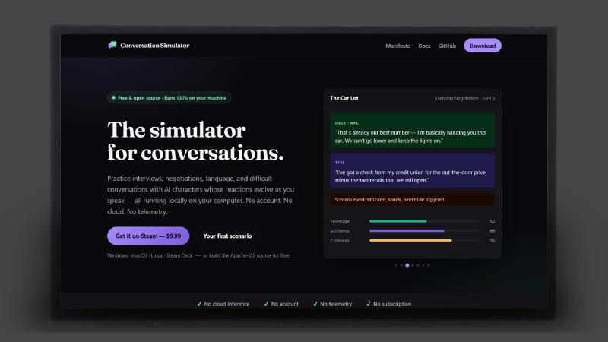Screen dimensions: 608x342
Task: Click the Everyday Negotiation · Turn 3 label
Action: pyautogui.click(x=464, y=99)
